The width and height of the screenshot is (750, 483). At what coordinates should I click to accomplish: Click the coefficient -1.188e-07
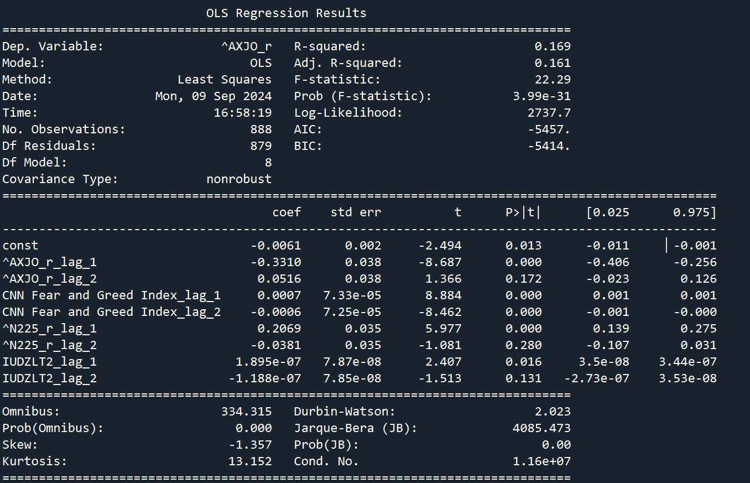click(264, 378)
